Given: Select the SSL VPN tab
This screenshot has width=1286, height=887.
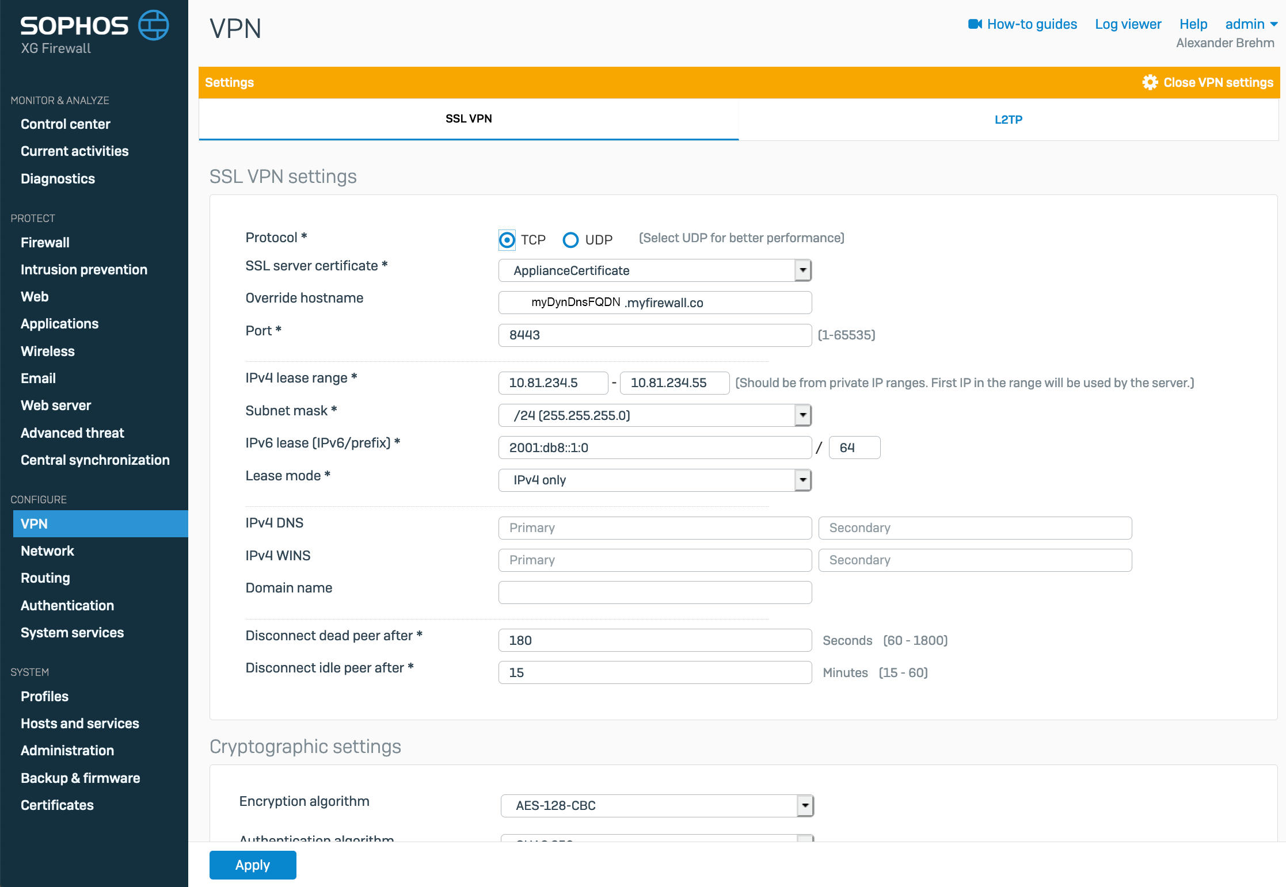Looking at the screenshot, I should click(469, 118).
